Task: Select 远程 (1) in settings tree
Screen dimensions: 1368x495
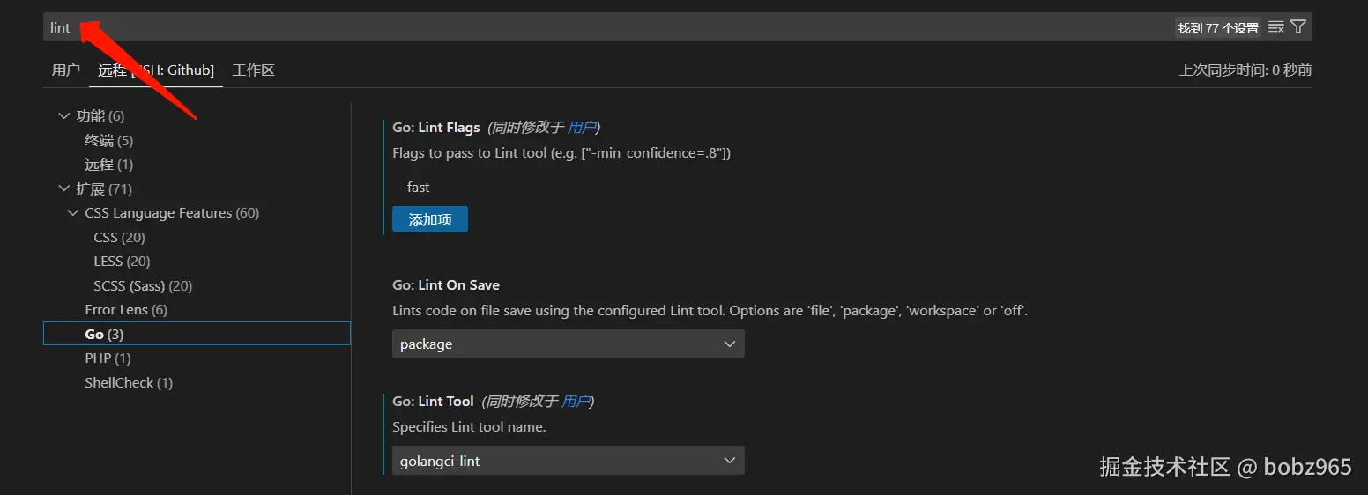Action: click(x=109, y=165)
